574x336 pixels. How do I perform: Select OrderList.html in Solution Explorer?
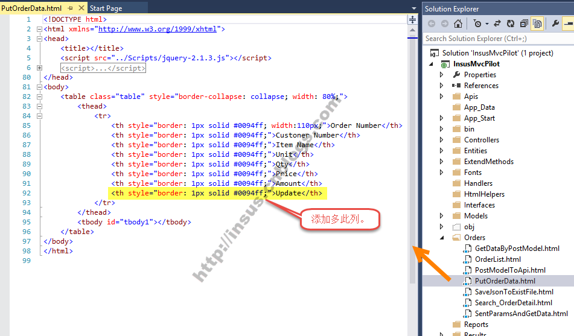click(498, 259)
